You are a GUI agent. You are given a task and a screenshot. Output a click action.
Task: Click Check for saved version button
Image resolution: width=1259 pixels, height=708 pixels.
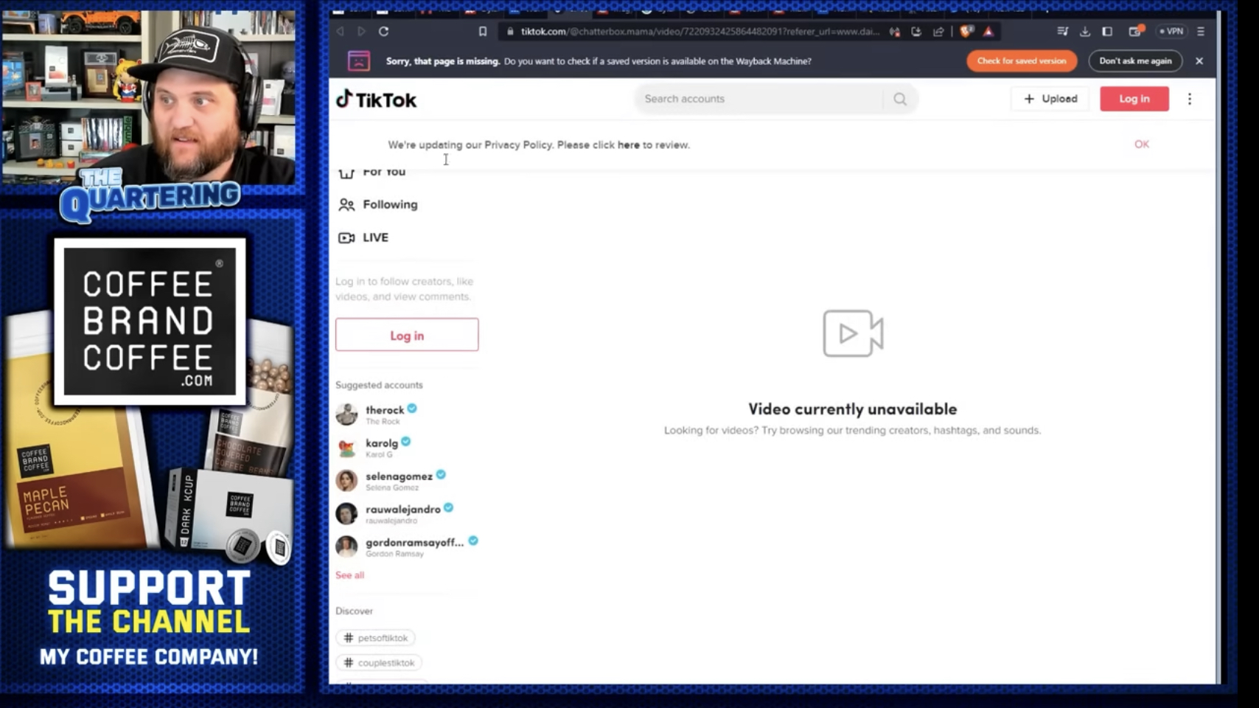click(x=1022, y=61)
